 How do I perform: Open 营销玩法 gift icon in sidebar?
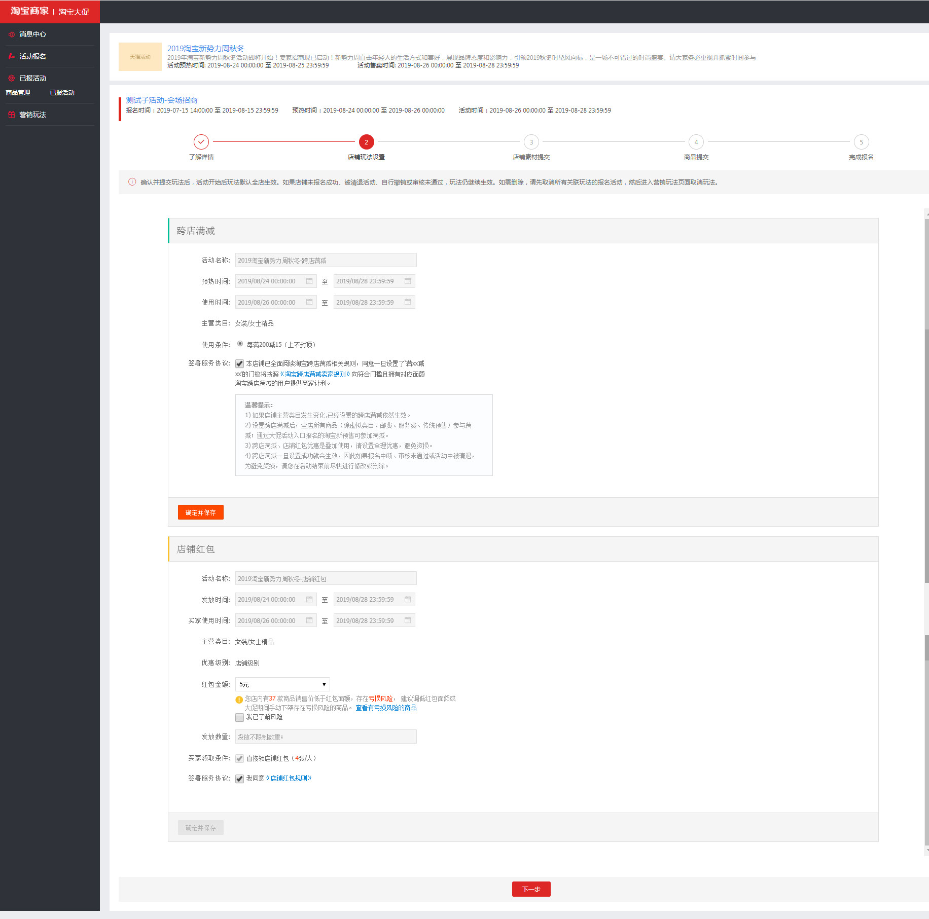click(x=11, y=115)
